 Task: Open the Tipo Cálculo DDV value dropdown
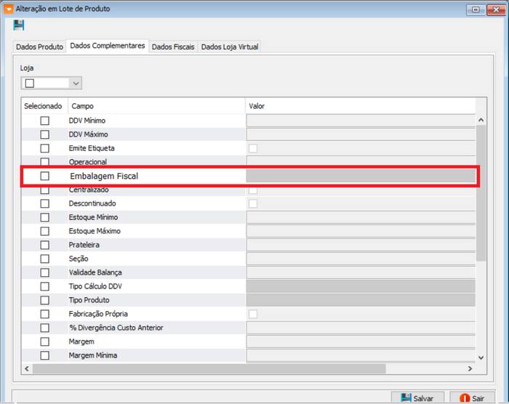[361, 286]
